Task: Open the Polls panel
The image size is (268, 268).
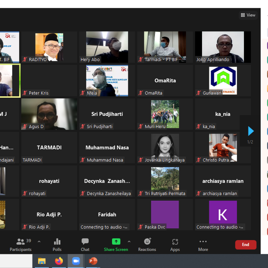Action: [57, 245]
